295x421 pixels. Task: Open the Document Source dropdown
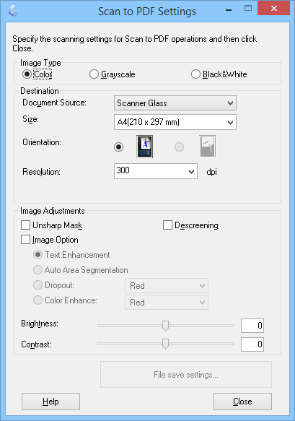(x=175, y=103)
